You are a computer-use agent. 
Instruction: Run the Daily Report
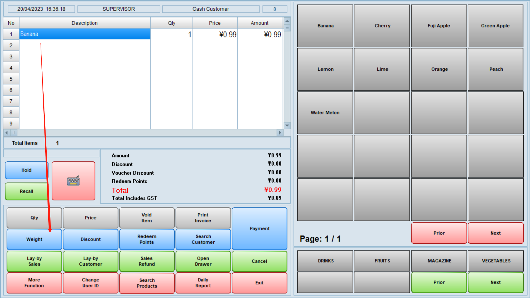203,283
